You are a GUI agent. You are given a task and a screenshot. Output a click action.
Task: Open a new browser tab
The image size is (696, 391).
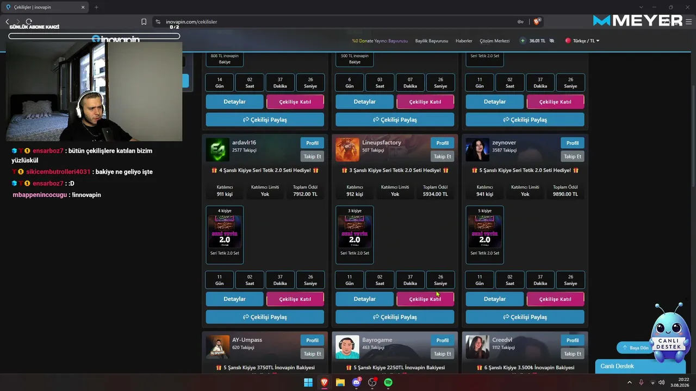point(96,7)
